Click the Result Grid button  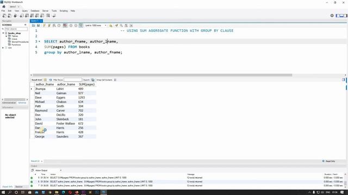36,80
